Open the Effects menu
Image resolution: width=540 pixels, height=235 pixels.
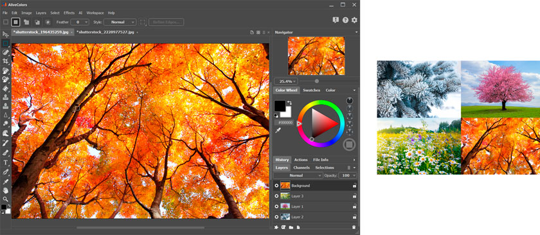[x=69, y=13]
